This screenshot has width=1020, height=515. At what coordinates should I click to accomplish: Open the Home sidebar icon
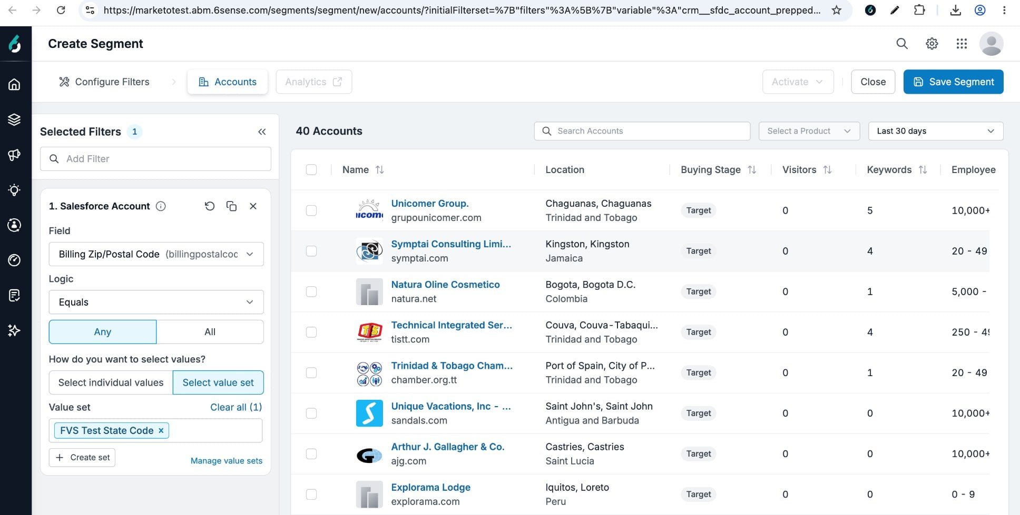[x=15, y=84]
